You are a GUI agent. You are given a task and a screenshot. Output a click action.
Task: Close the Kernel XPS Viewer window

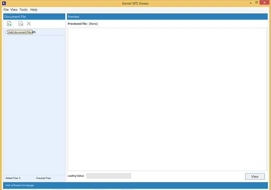point(264,3)
